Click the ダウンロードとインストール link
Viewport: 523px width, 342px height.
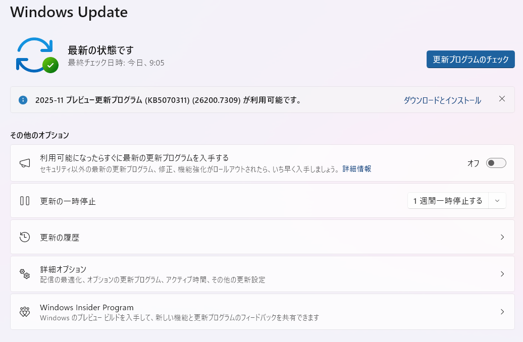pos(442,100)
